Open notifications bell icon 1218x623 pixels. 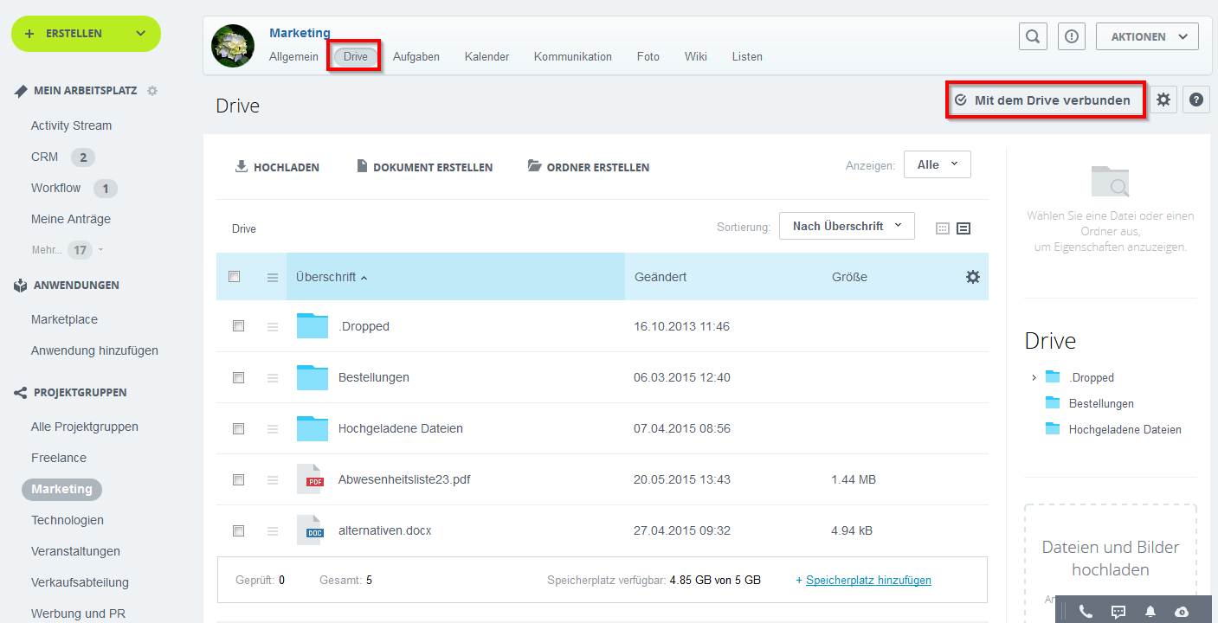[1150, 611]
